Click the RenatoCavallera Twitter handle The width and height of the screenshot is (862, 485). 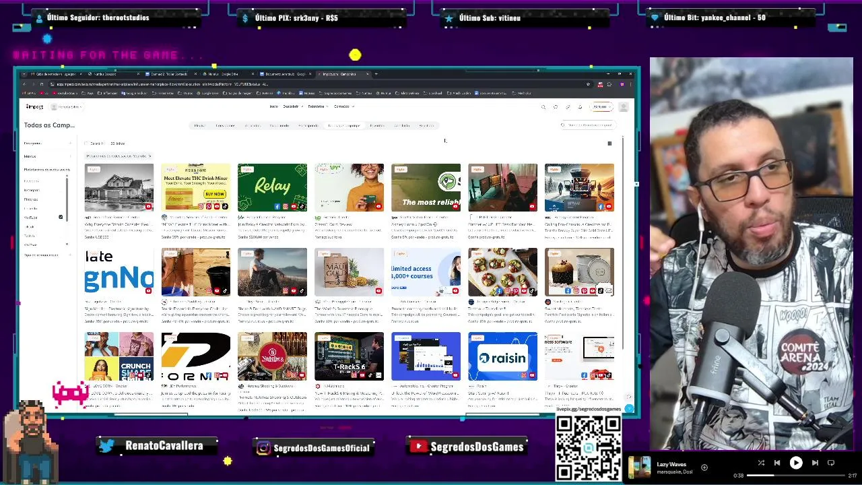coord(164,446)
